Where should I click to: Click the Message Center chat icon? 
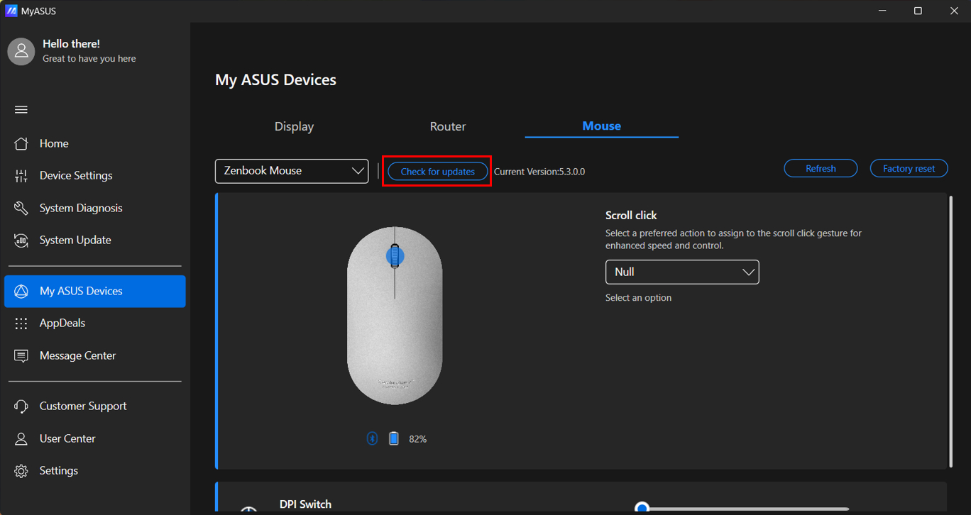[21, 356]
